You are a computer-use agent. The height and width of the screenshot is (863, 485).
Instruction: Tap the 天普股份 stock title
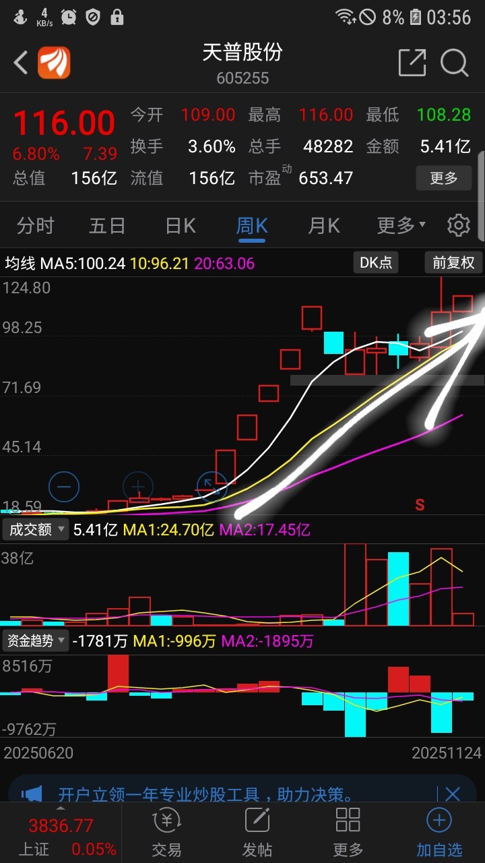click(243, 52)
